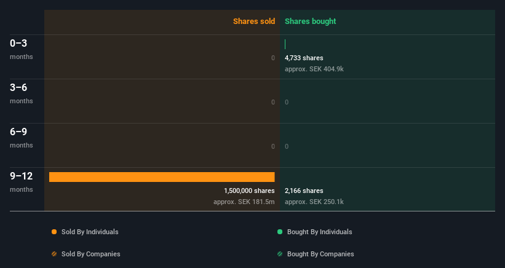This screenshot has width=505, height=268.
Task: Click the approx. SEK 404.9k text
Action: click(x=314, y=69)
